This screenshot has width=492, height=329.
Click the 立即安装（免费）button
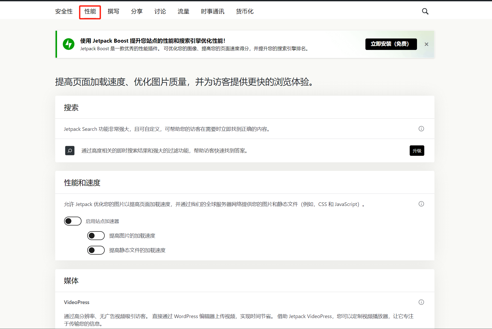[x=391, y=44]
